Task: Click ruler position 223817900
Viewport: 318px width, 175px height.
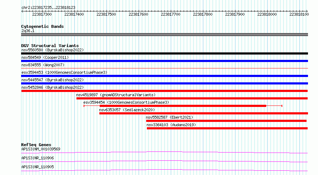Action: (235, 14)
